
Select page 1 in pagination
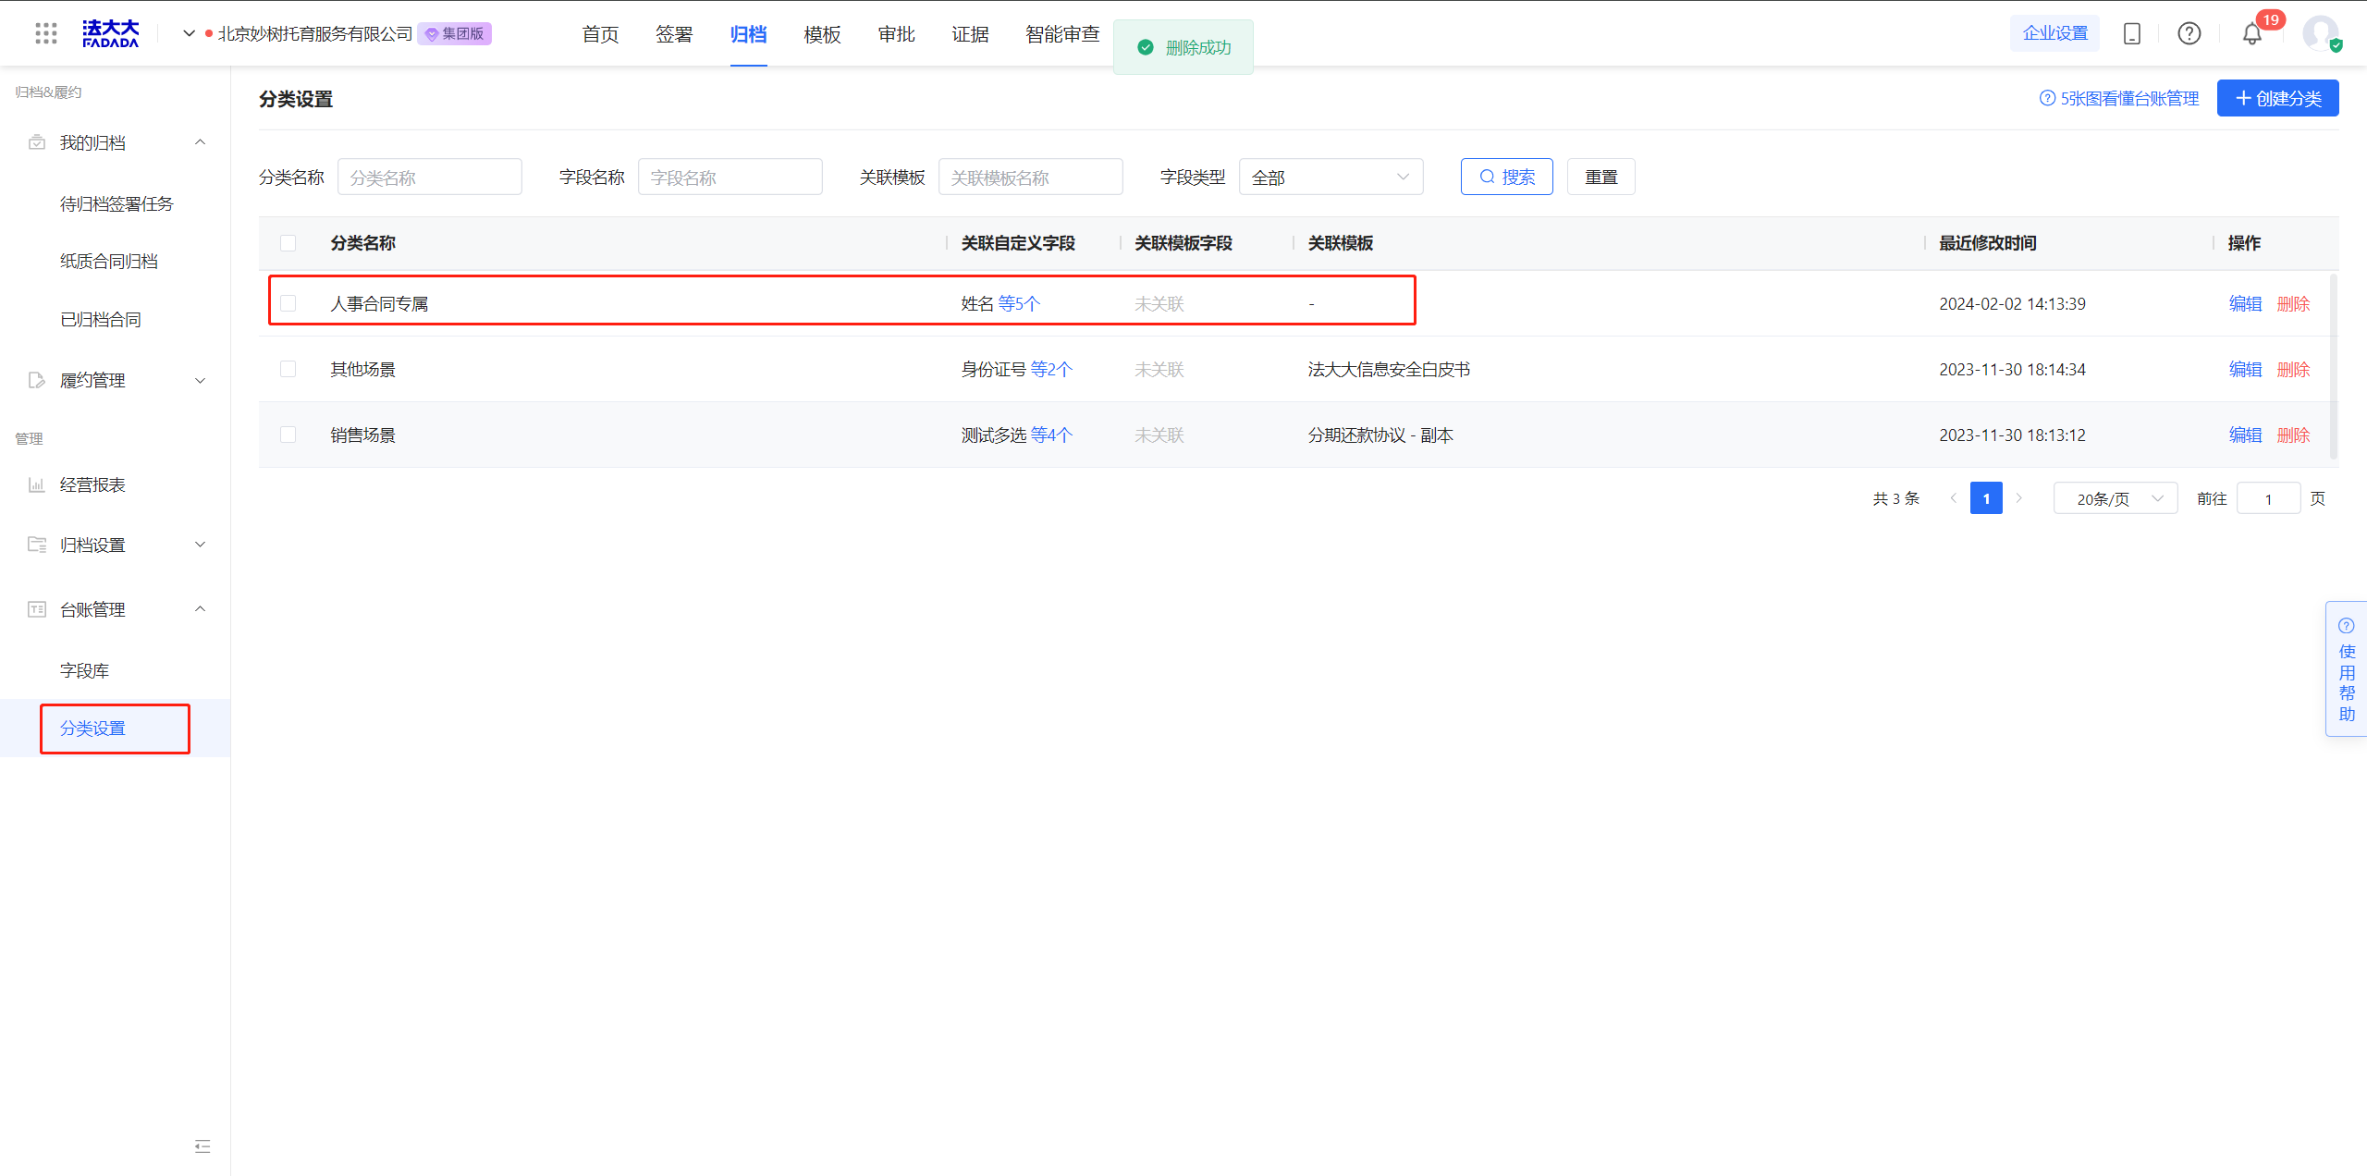pyautogui.click(x=1986, y=498)
